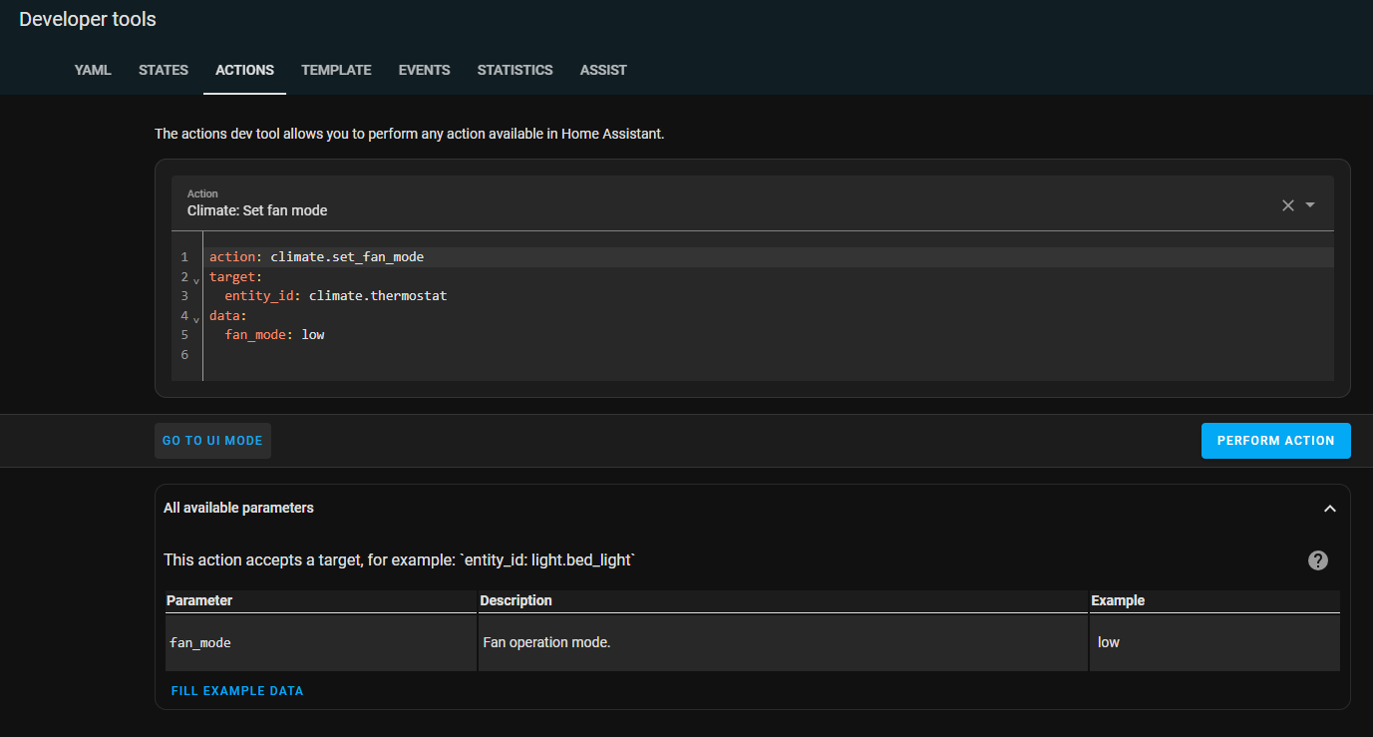Click the help question mark icon

pos(1317,560)
